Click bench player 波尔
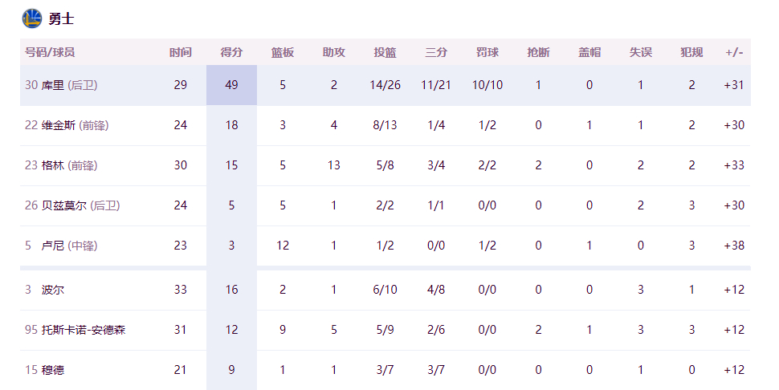 (x=53, y=290)
